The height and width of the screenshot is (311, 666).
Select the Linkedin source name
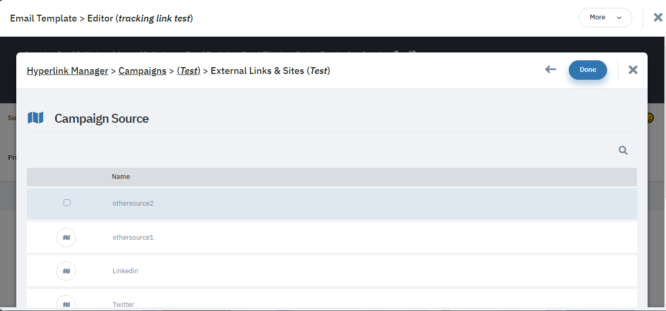pyautogui.click(x=126, y=271)
